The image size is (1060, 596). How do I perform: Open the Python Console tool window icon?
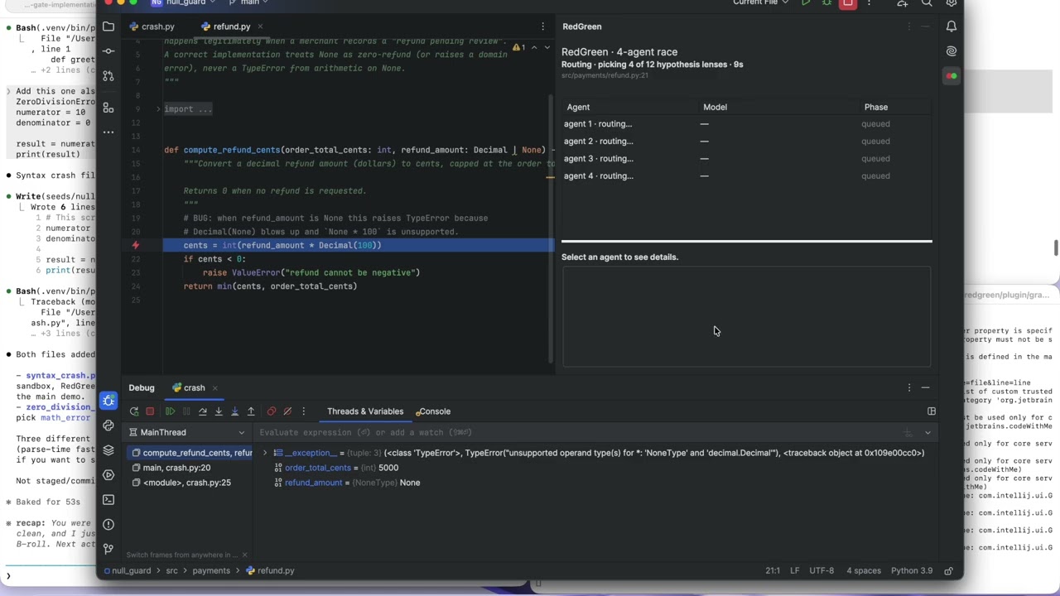[x=108, y=425]
